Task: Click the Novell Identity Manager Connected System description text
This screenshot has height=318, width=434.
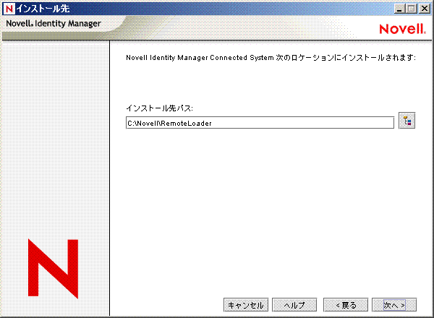Action: (x=271, y=58)
